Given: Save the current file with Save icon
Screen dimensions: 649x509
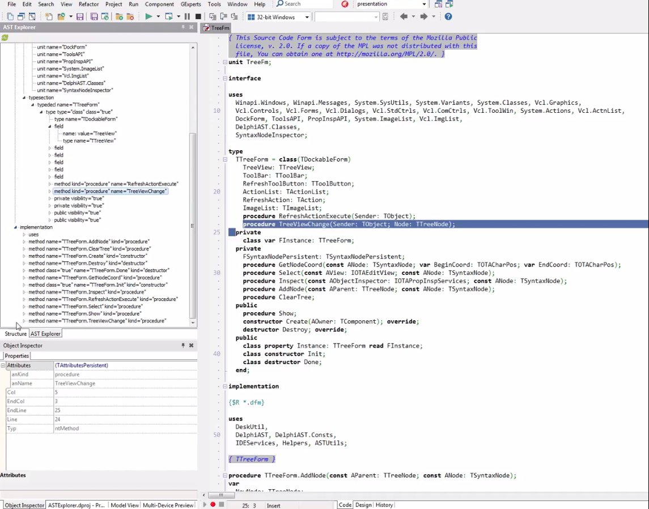Looking at the screenshot, I should 80,16.
